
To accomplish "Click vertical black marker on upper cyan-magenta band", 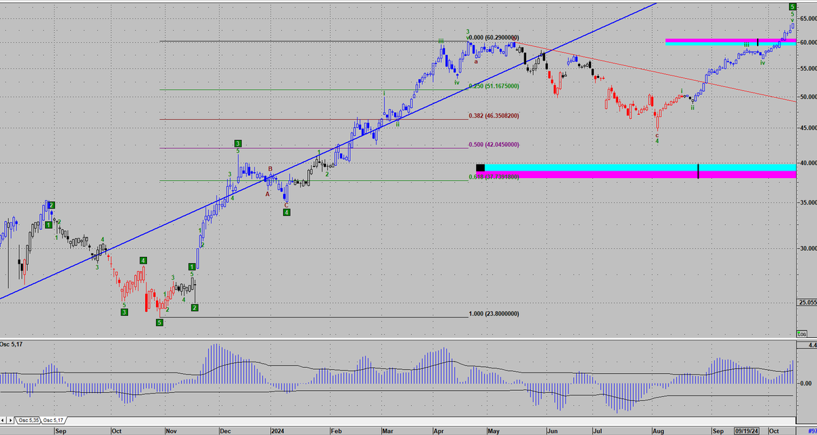I will click(x=757, y=42).
